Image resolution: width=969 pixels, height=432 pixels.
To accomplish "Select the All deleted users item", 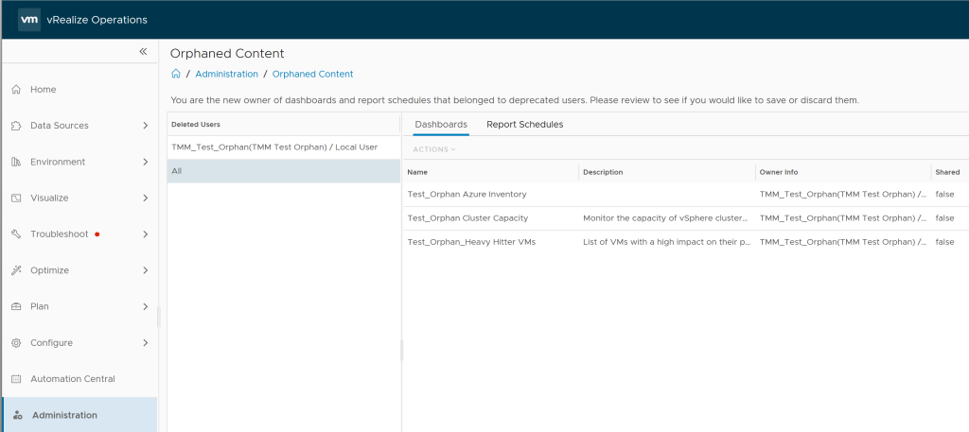I will coord(177,171).
